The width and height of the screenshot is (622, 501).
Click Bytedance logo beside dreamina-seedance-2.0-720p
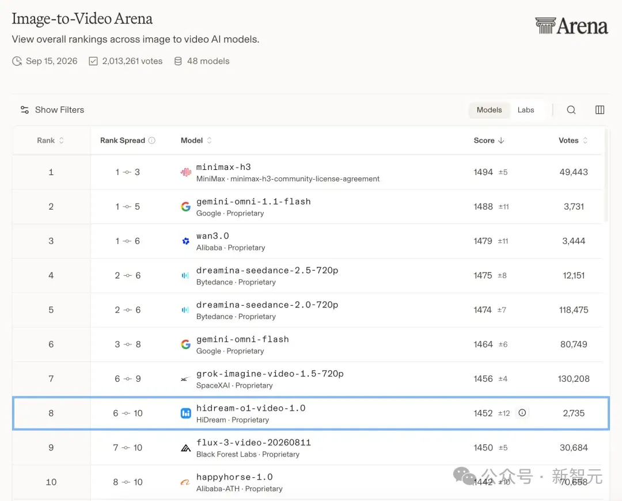click(x=185, y=310)
